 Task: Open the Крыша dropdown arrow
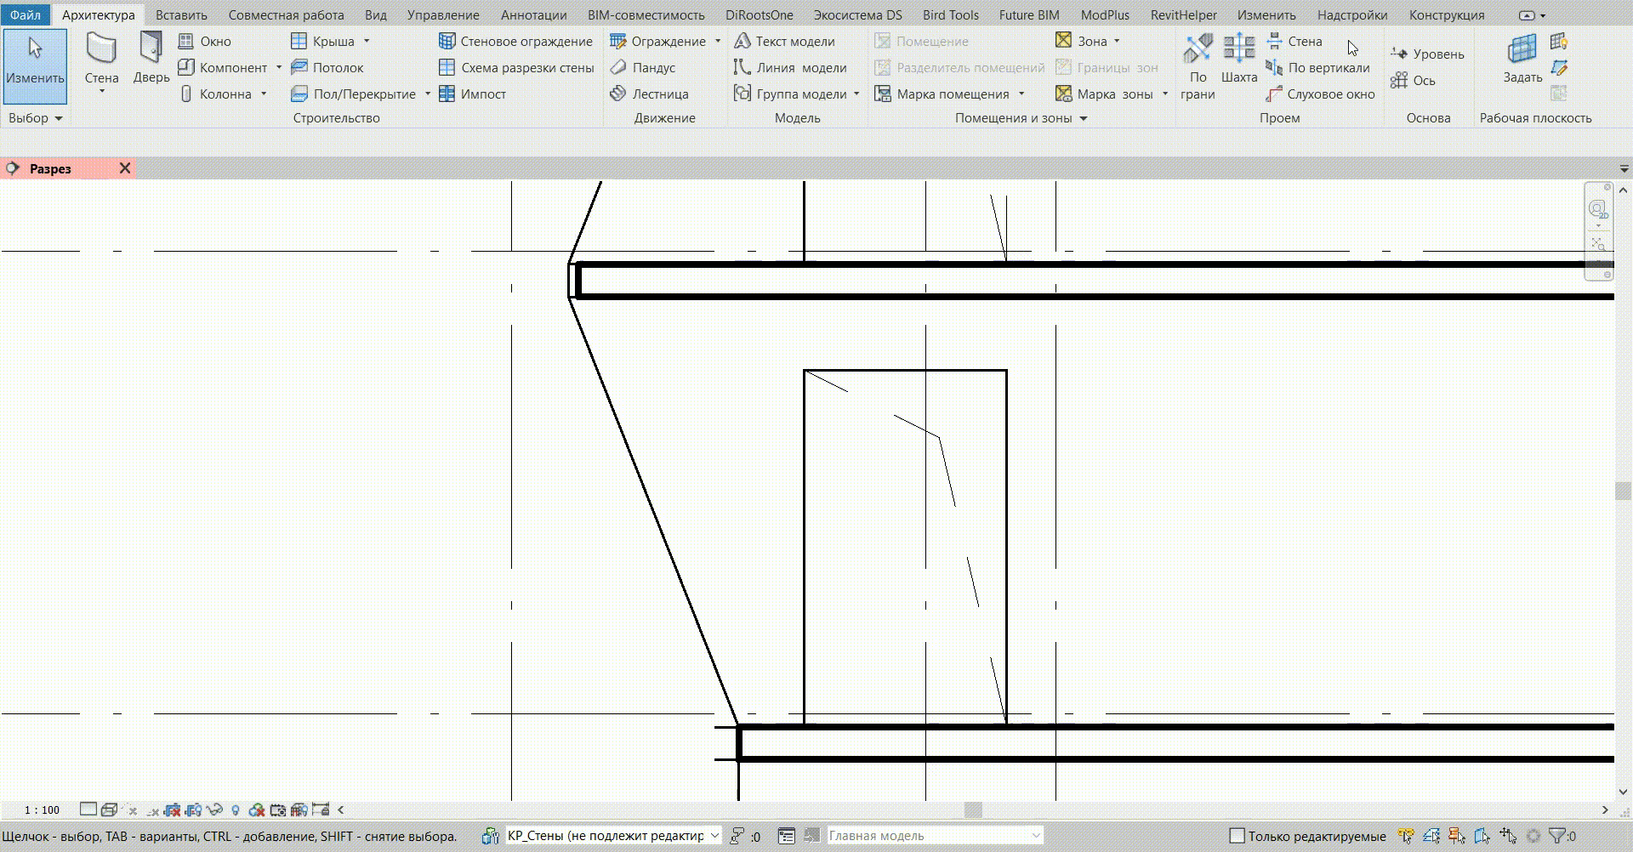tap(367, 41)
